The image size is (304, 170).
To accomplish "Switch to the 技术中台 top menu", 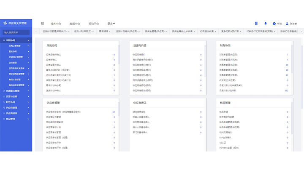I will (56, 24).
